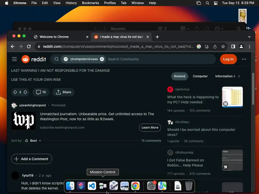The height and width of the screenshot is (194, 259).
Task: Open the 15 comments button
Action: (41, 92)
